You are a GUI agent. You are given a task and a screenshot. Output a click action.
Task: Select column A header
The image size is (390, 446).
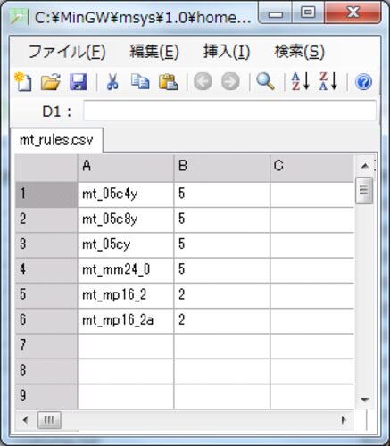coord(126,168)
